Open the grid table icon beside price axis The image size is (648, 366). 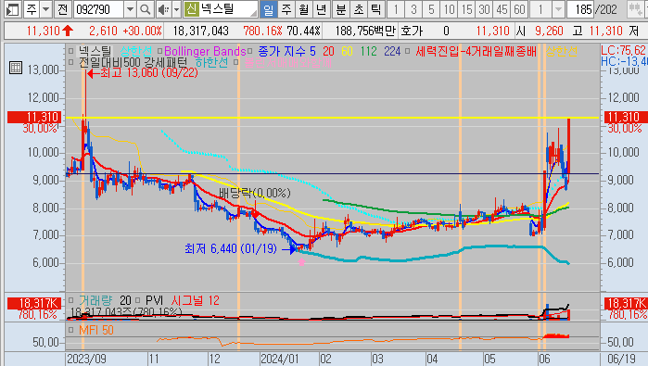[x=16, y=68]
